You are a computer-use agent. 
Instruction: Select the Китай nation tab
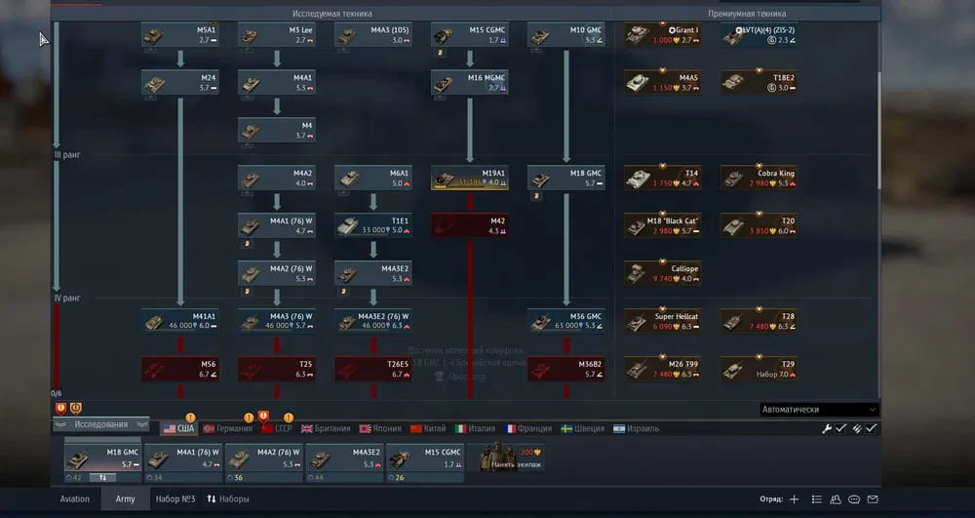[x=428, y=428]
